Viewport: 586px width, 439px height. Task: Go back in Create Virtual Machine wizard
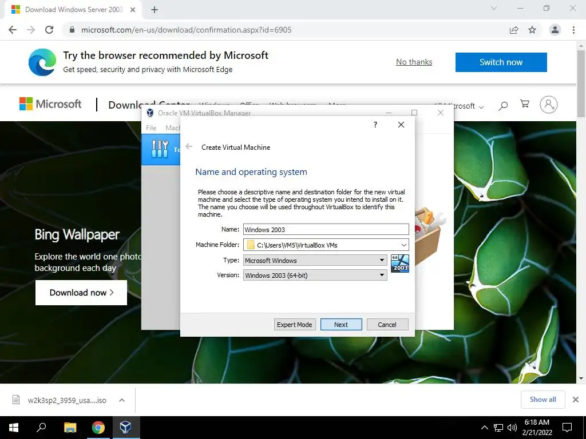coord(189,147)
